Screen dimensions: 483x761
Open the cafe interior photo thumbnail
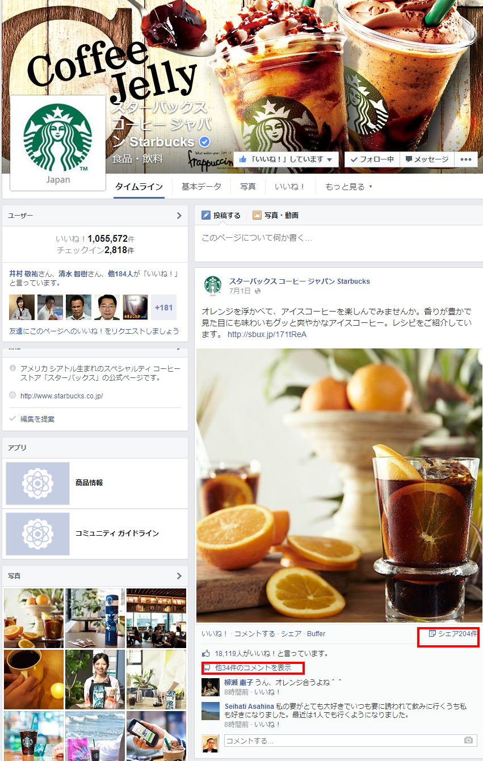156,618
